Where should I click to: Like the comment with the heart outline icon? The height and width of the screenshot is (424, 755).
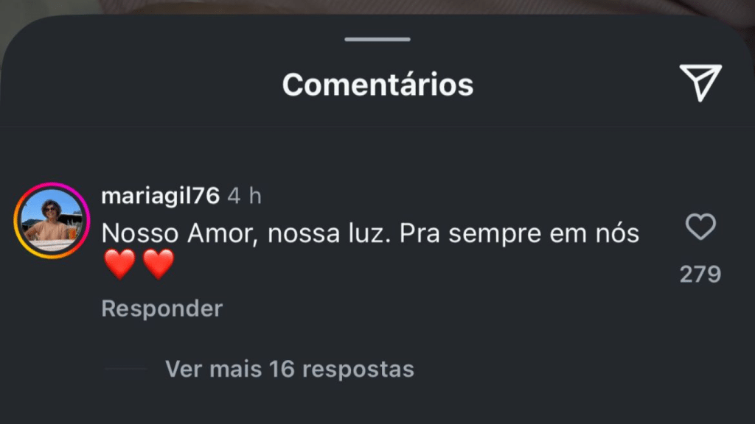[x=700, y=227]
